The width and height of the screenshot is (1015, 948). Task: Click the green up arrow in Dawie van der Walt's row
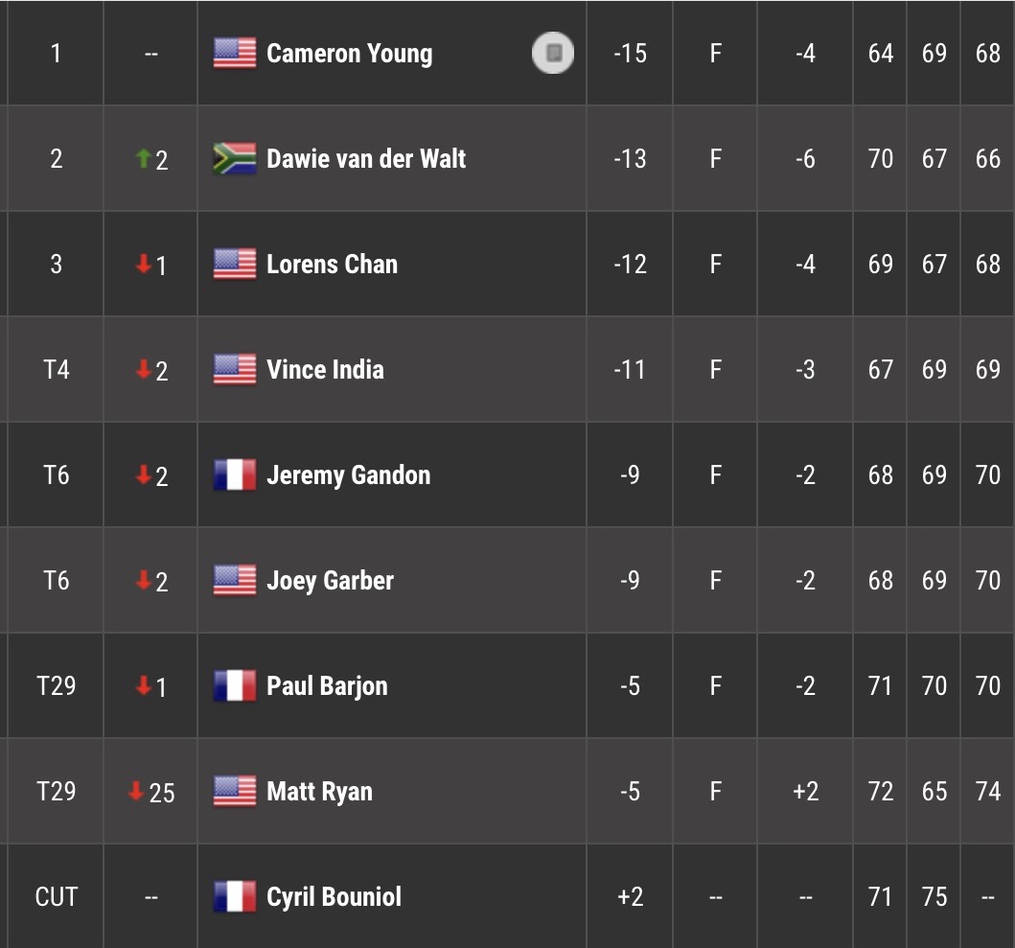pos(143,159)
